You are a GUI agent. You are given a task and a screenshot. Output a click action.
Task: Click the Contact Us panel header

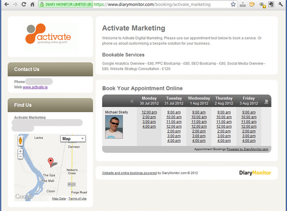50,69
